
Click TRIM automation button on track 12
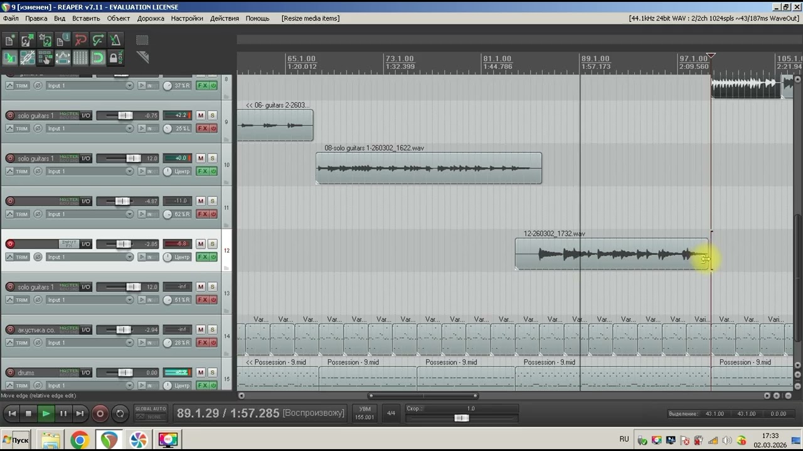click(x=18, y=257)
